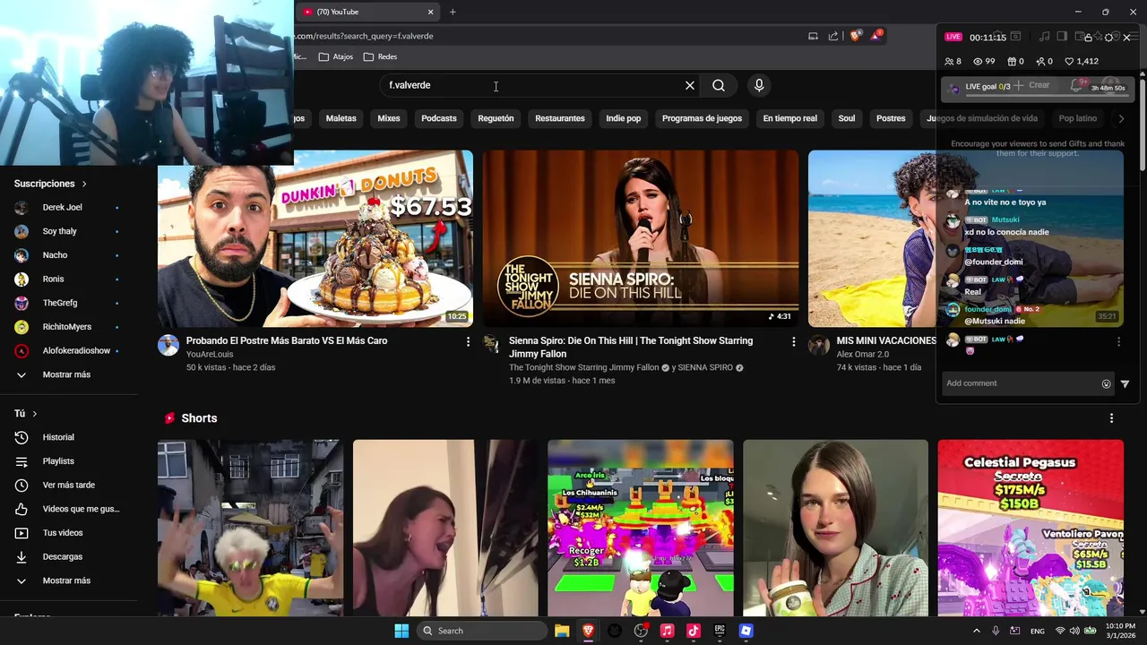Select the Restaurantes filter chip

click(x=560, y=118)
